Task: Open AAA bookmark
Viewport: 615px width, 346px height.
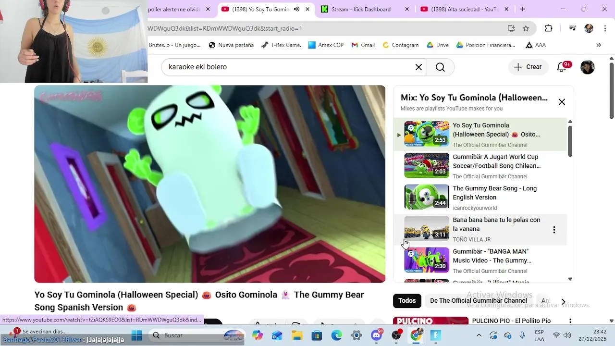Action: click(x=535, y=45)
